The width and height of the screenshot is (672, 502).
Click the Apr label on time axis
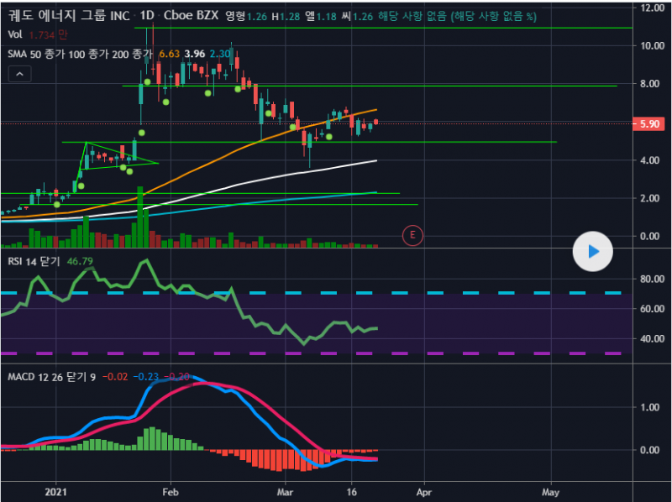click(424, 492)
